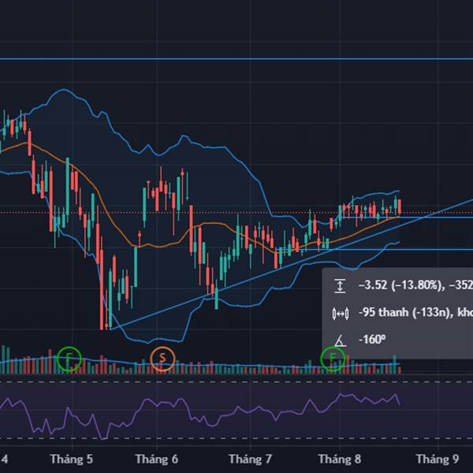Click the Tháng 7 label on time axis
The width and height of the screenshot is (473, 473).
coord(250,460)
